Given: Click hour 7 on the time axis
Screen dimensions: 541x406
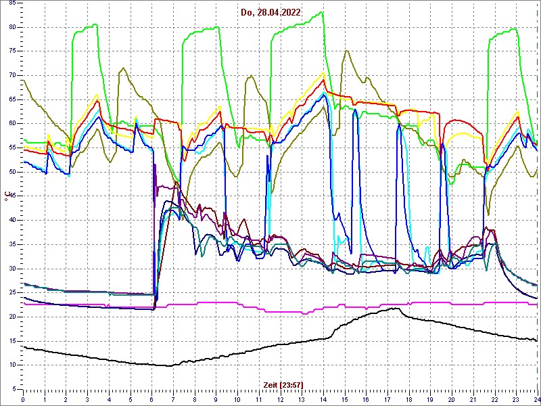Looking at the screenshot, I should click(x=173, y=399).
